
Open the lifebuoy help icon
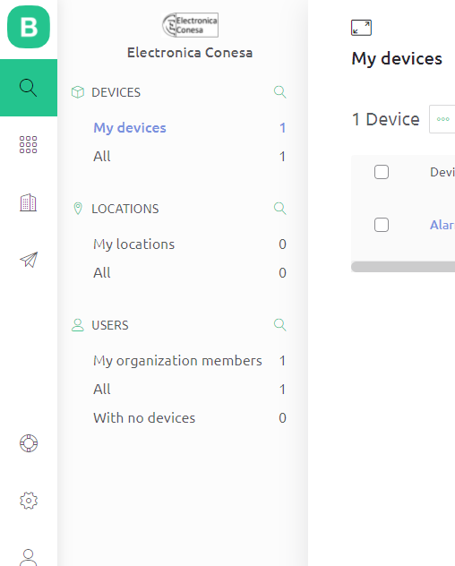click(x=29, y=443)
